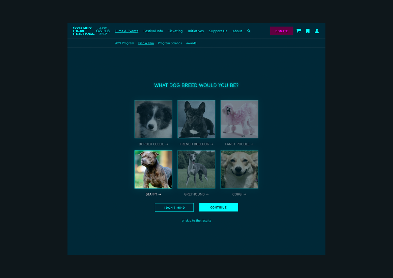Click the Sydney Film Festival logo
Viewport: 393px width, 278px height.
tap(84, 31)
